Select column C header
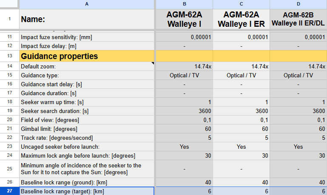Image resolution: width=327 pixels, height=195 pixels. [241, 4]
